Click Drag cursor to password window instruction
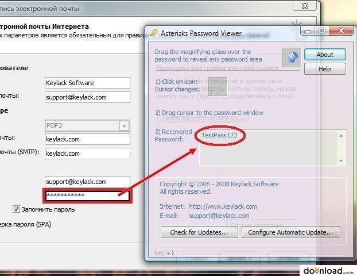 pyautogui.click(x=209, y=113)
